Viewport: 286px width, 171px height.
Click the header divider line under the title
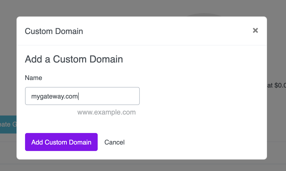[x=142, y=45]
